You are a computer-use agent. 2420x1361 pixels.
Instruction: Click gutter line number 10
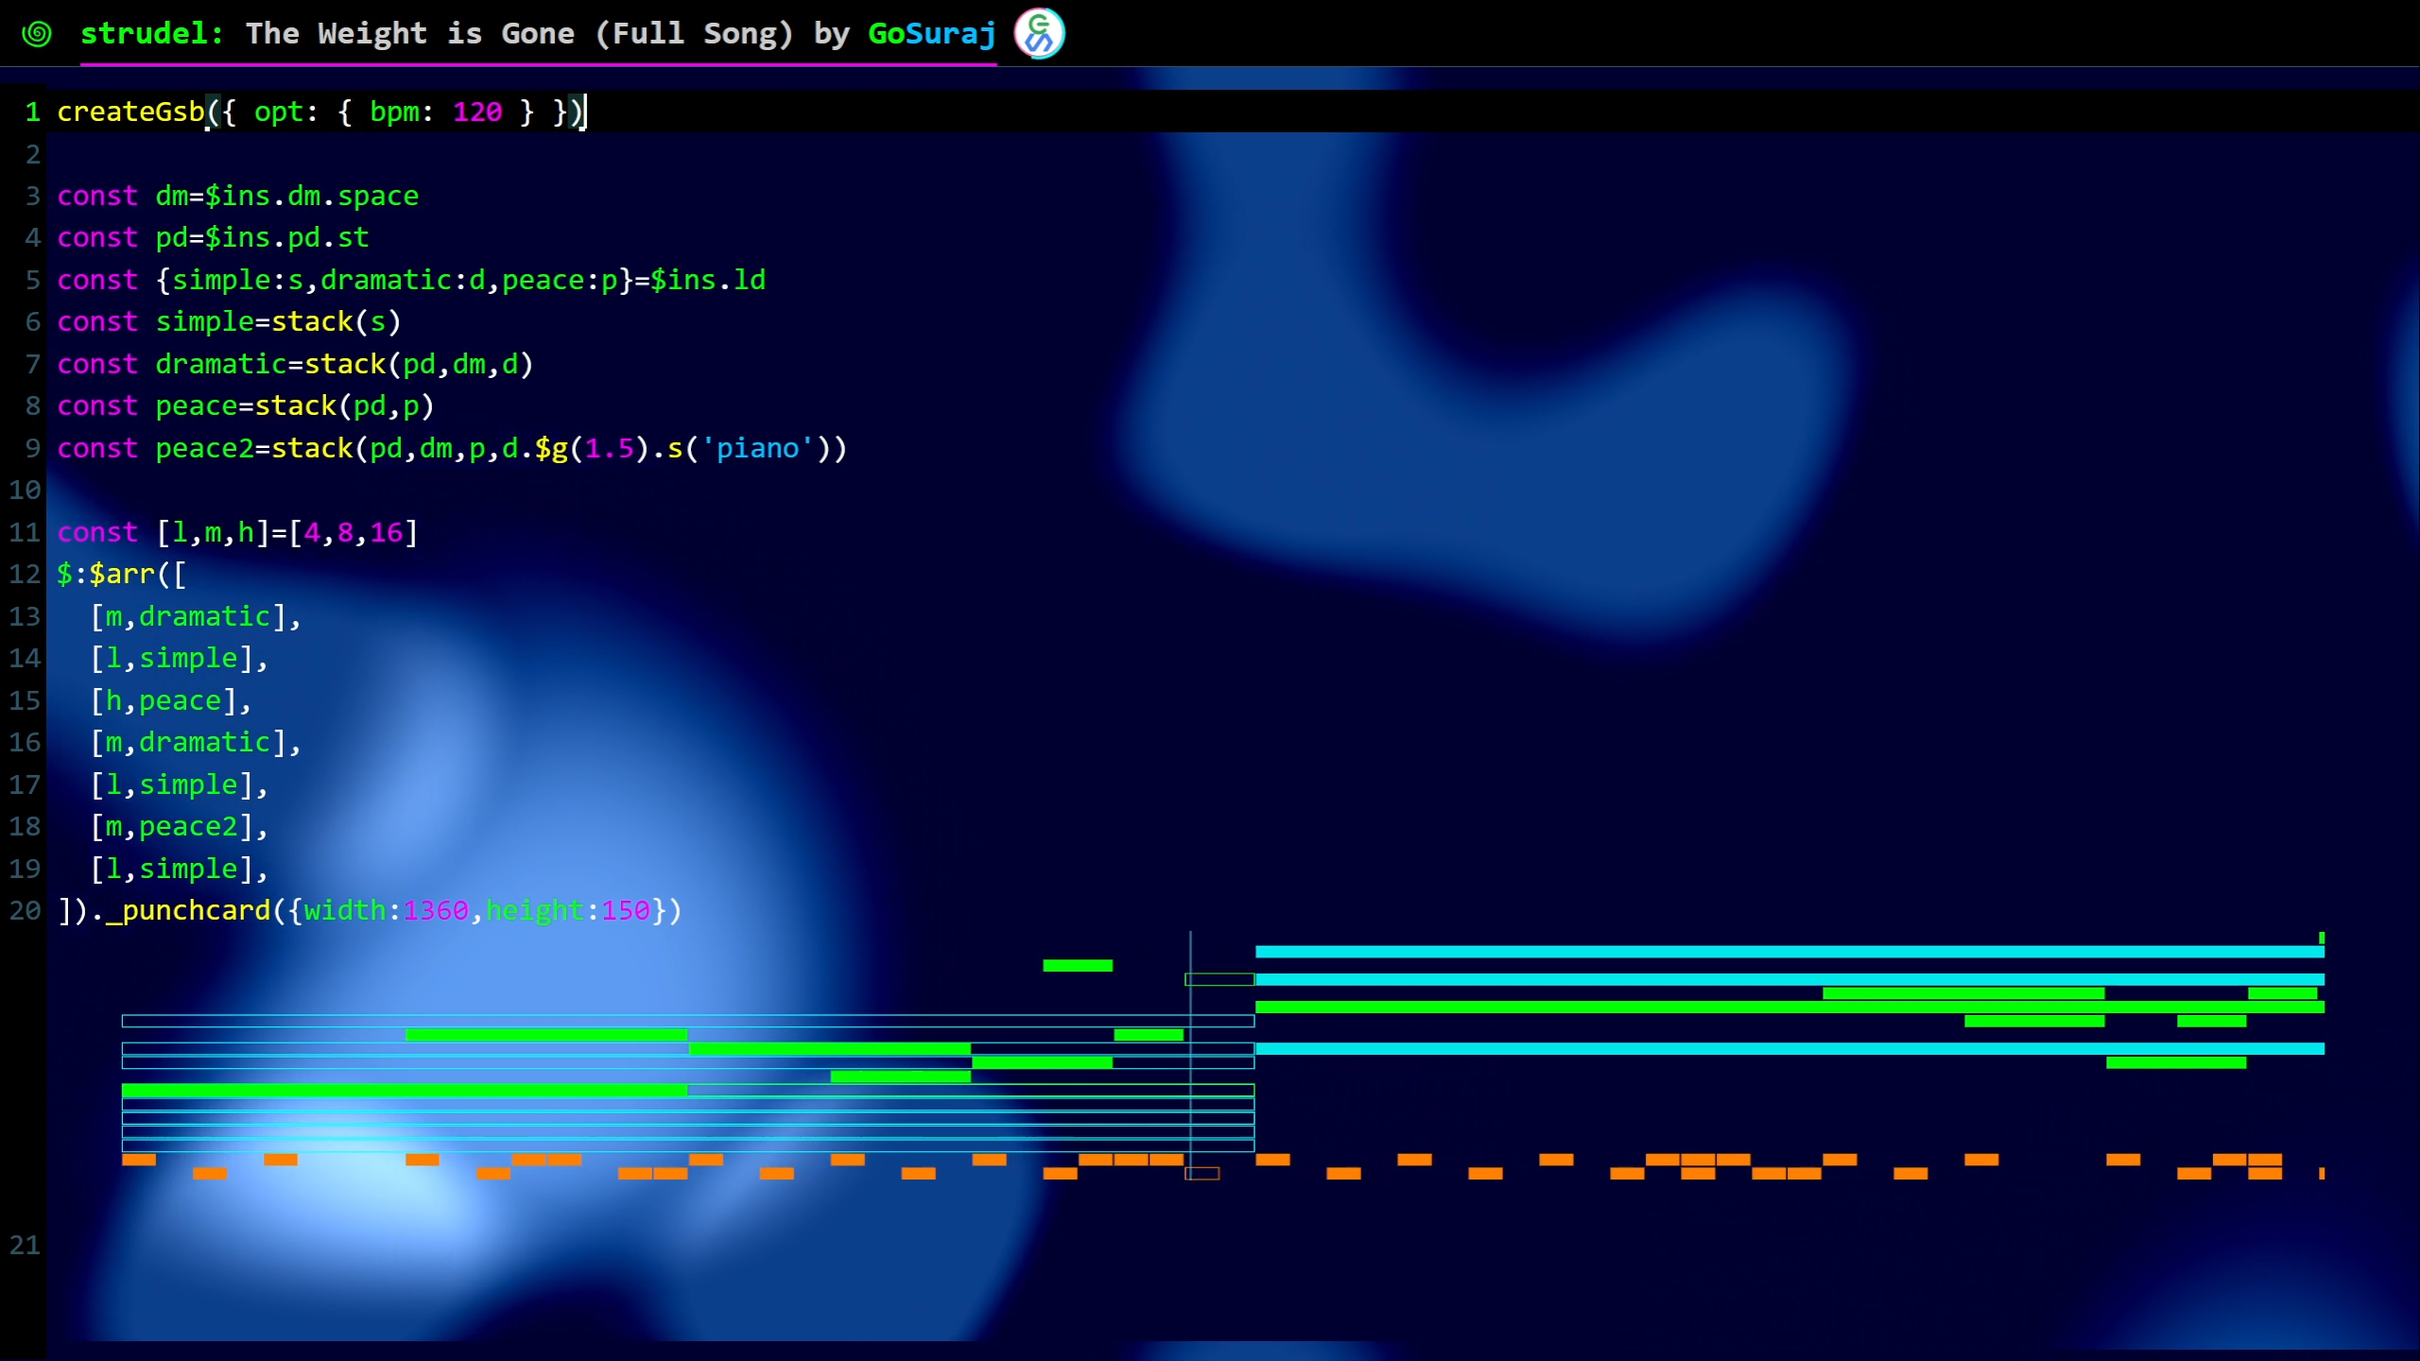[26, 490]
